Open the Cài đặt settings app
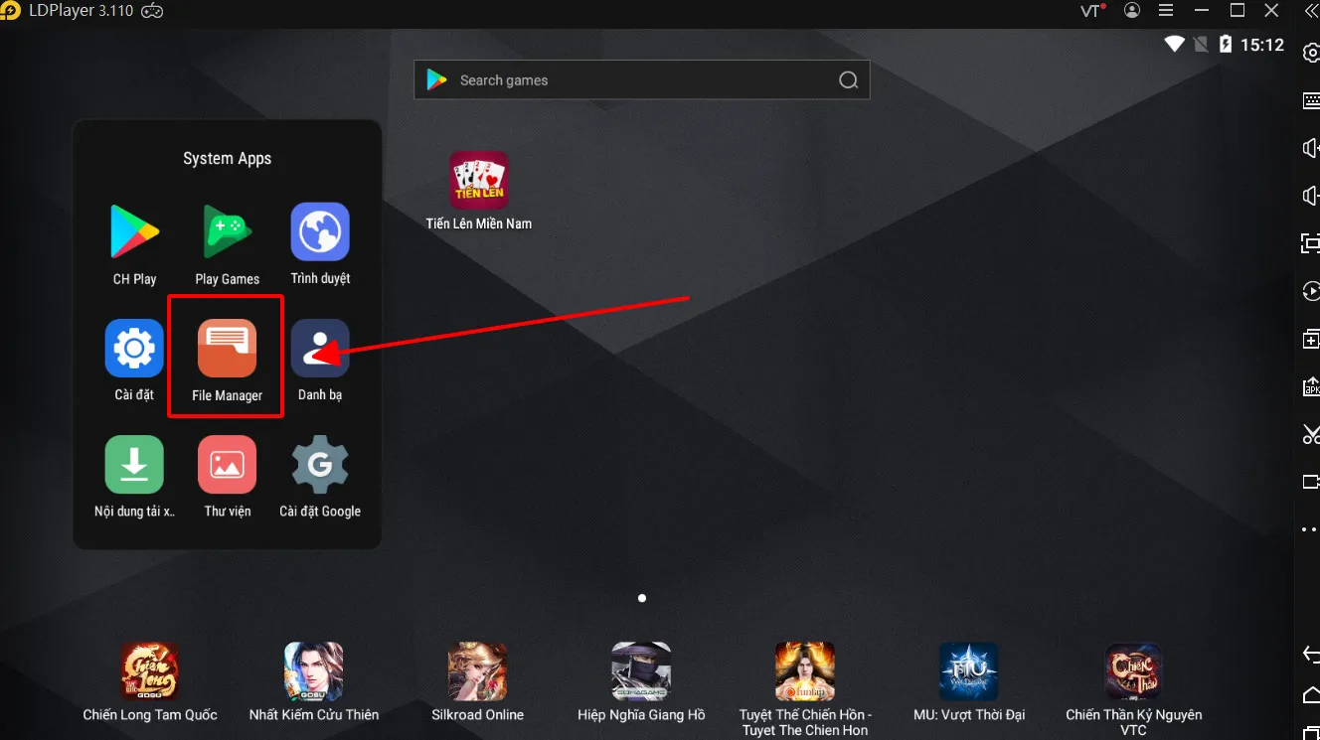This screenshot has height=740, width=1320. (x=134, y=349)
